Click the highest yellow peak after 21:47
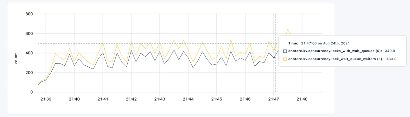 point(288,29)
